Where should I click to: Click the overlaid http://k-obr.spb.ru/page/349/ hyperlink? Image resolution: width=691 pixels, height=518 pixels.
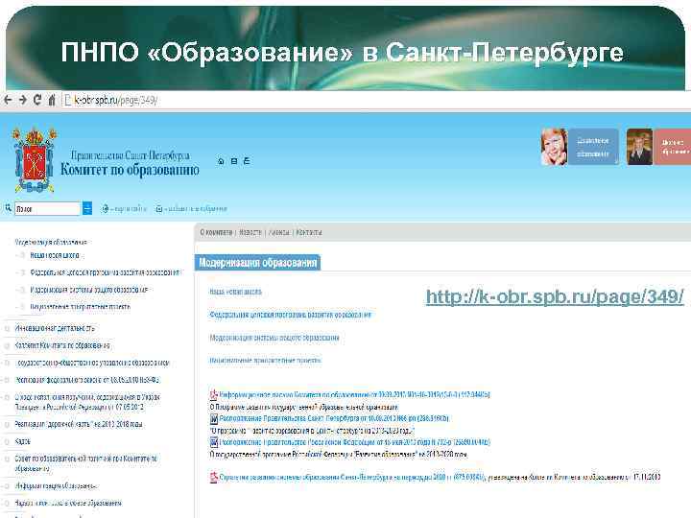click(x=555, y=296)
